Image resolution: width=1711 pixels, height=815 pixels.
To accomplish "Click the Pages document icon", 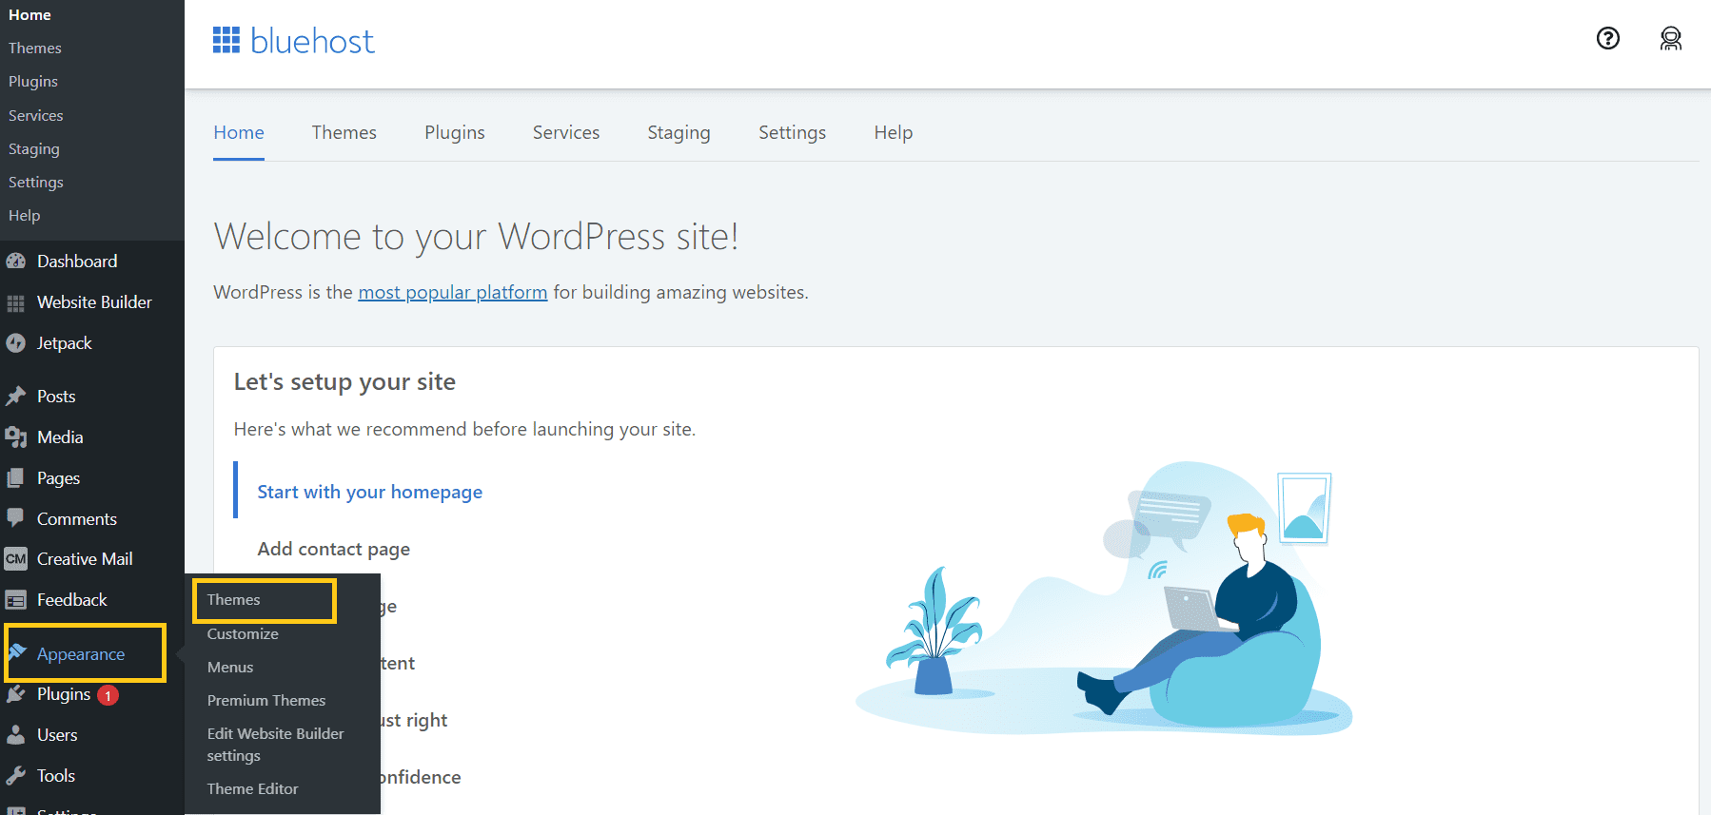I will click(16, 477).
